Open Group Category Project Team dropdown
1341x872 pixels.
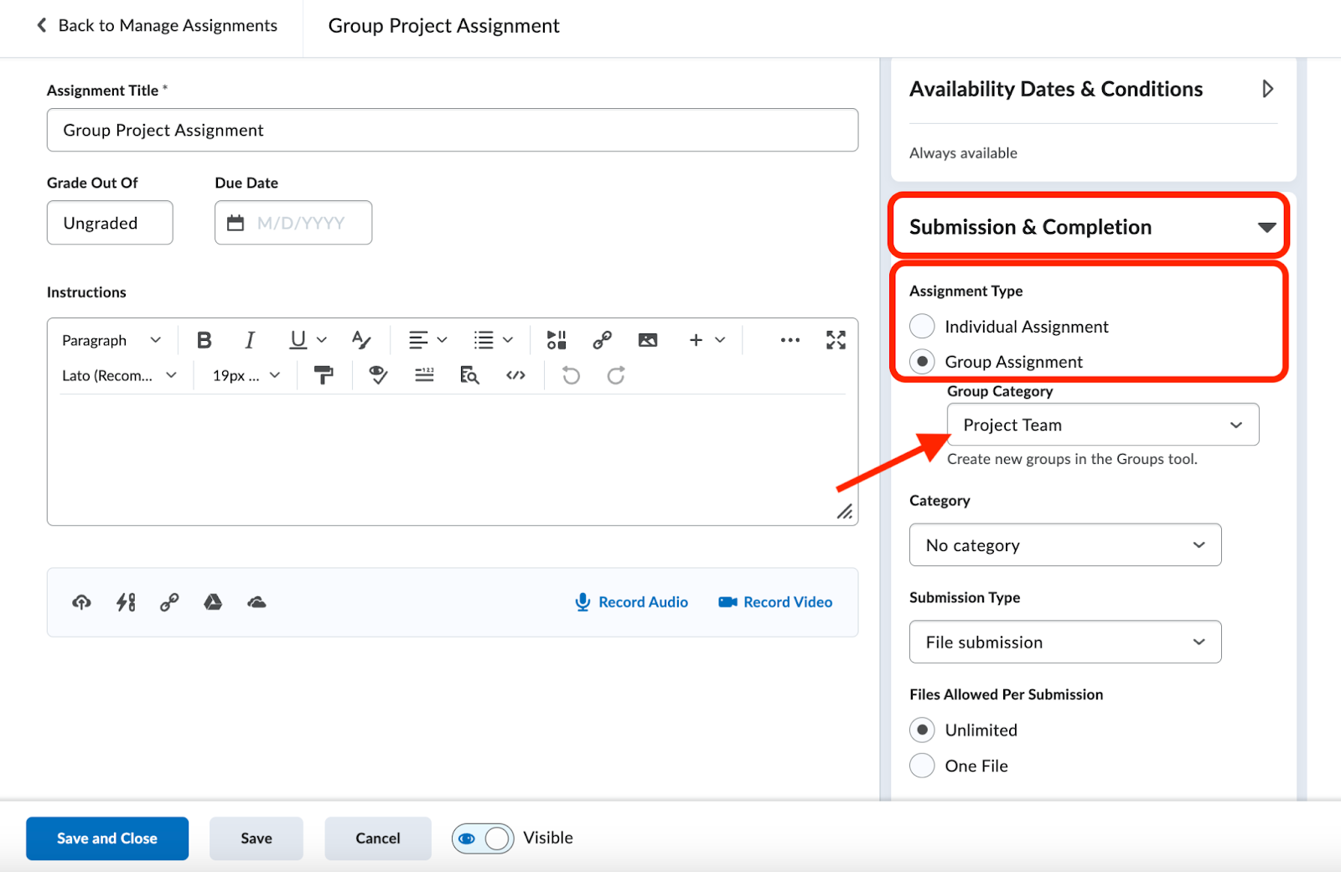click(1103, 425)
